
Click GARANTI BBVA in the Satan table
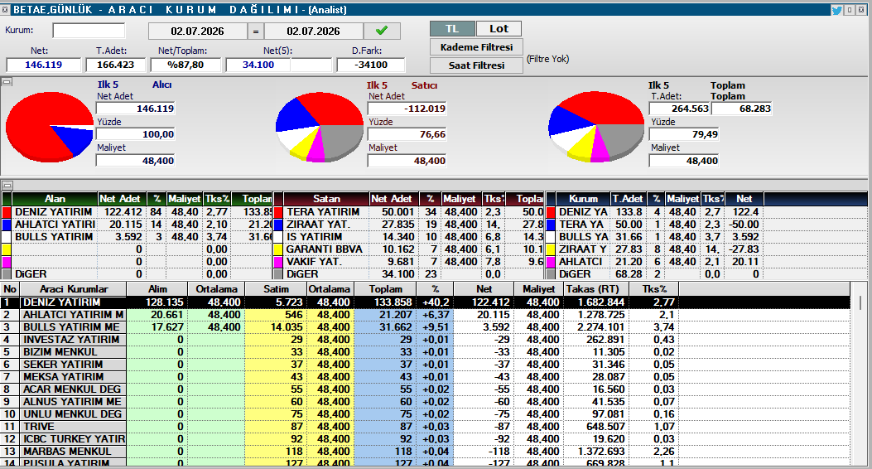coord(325,249)
